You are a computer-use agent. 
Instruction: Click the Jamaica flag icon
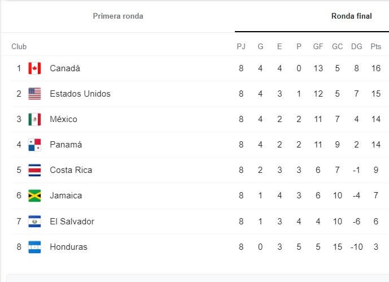35,196
